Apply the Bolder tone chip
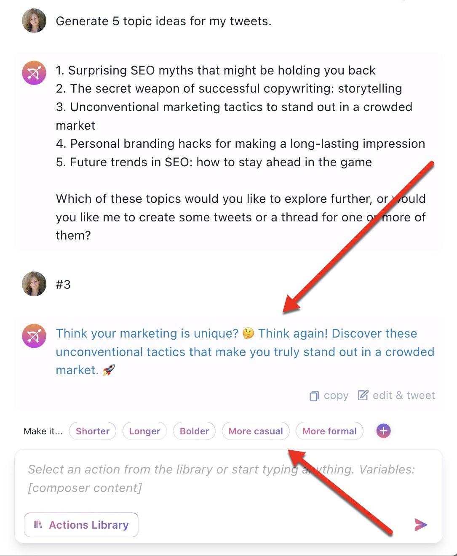 coord(194,431)
